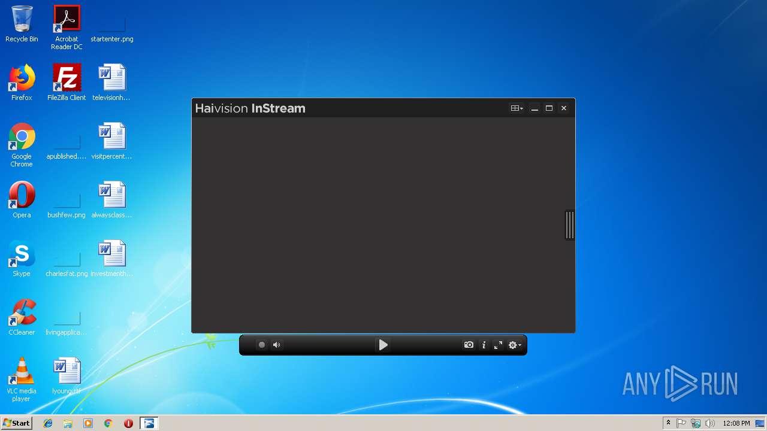Screen dimensions: 767x431
Task: Open the InStream settings gear dropdown
Action: (515, 345)
